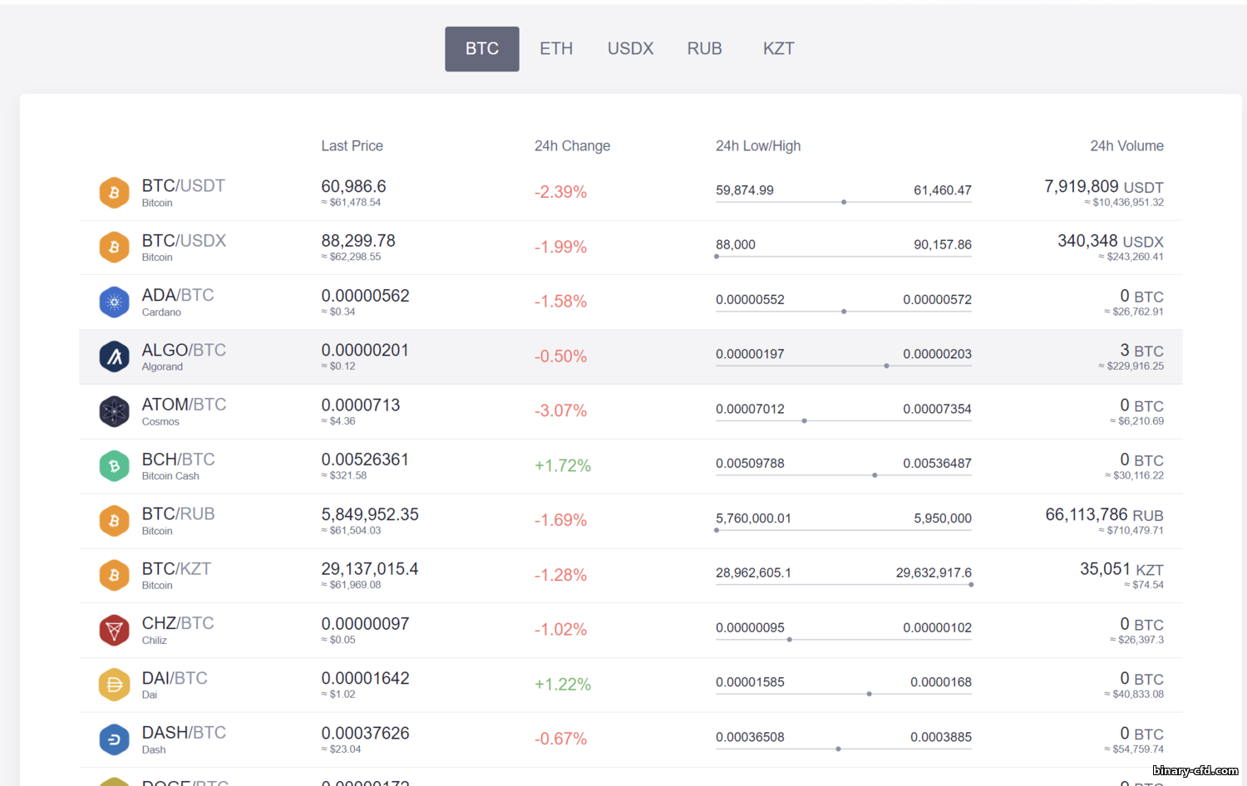Click the volume 7,919,809 USDT
This screenshot has height=786, width=1247.
pos(1104,187)
